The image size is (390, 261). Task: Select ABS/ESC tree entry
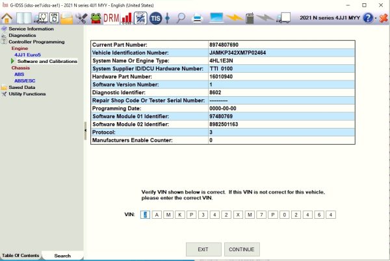coord(25,81)
